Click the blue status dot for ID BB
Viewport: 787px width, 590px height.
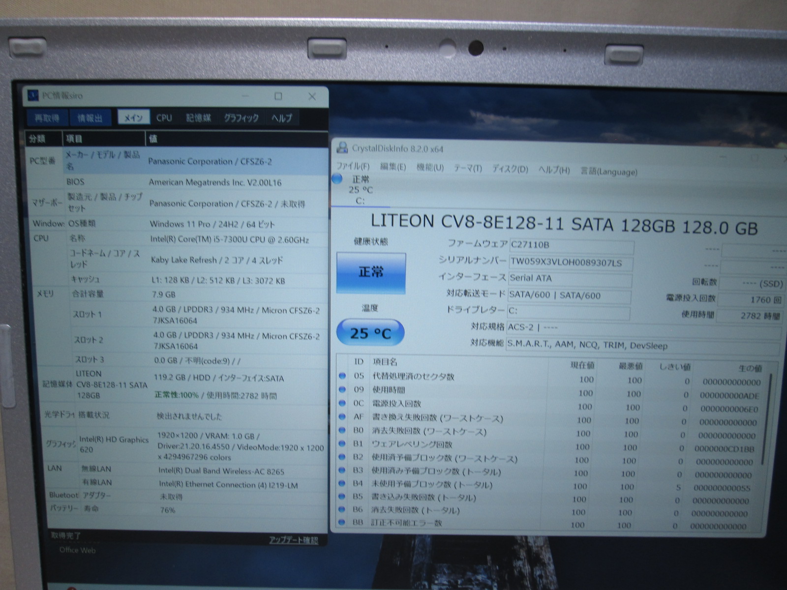tap(342, 523)
